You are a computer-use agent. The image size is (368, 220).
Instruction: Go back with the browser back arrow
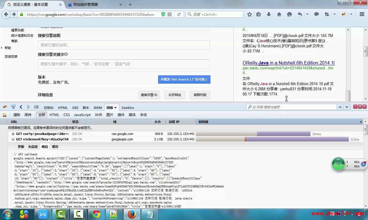[x=6, y=14]
